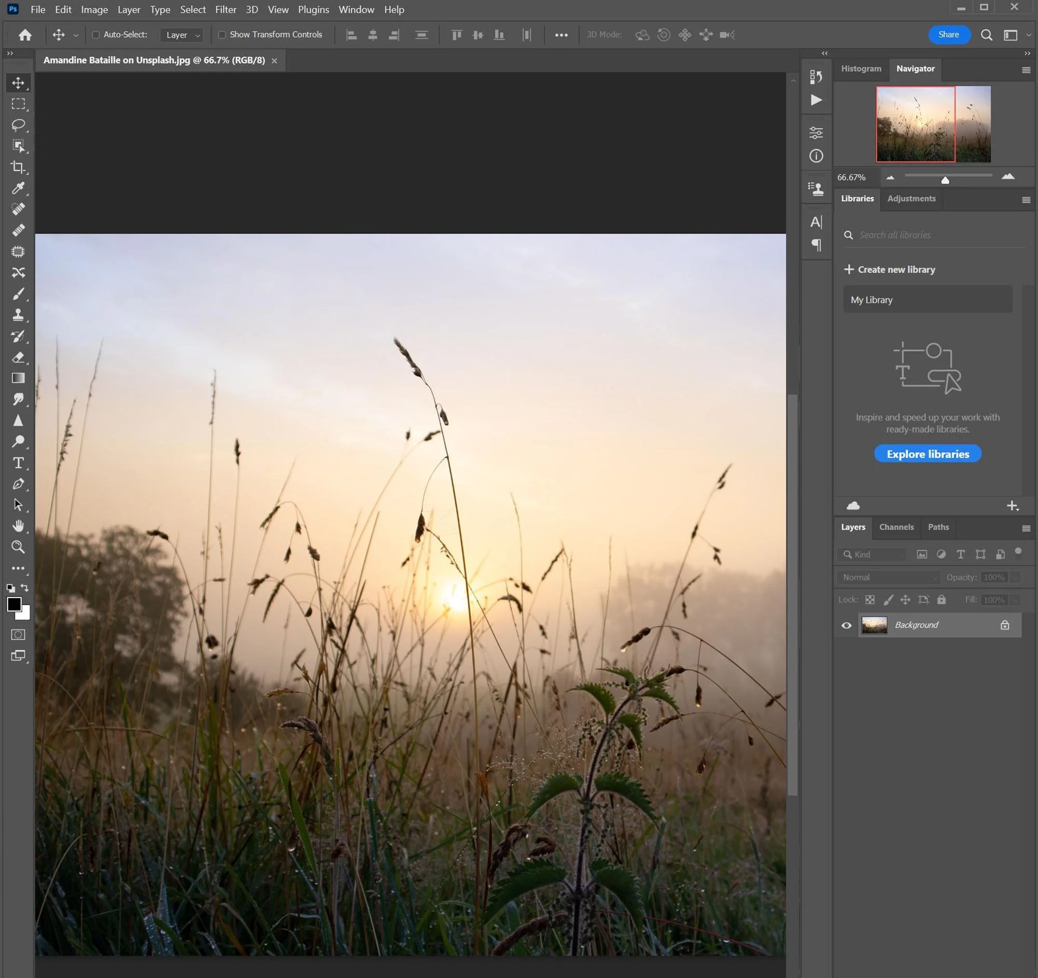This screenshot has height=978, width=1038.
Task: Activate the Horizontal Type tool
Action: 18,463
